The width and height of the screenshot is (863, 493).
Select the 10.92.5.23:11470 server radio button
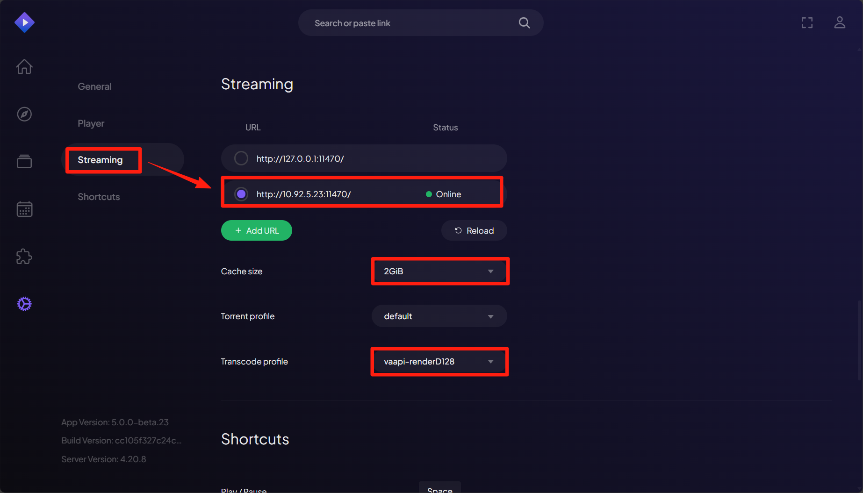coord(241,194)
